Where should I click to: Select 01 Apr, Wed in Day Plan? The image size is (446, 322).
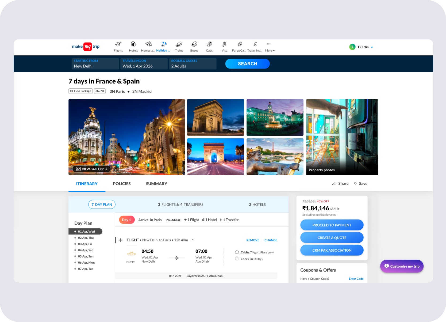(86, 232)
